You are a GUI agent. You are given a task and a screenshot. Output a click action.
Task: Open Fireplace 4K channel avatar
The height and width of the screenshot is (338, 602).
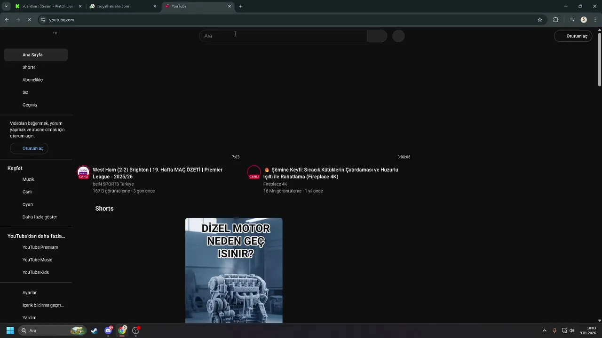pyautogui.click(x=254, y=172)
